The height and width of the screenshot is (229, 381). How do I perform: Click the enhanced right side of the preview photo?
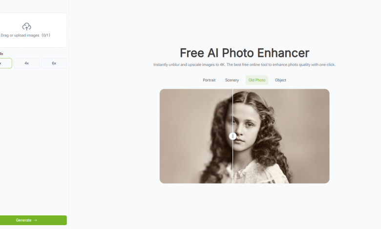click(281, 136)
